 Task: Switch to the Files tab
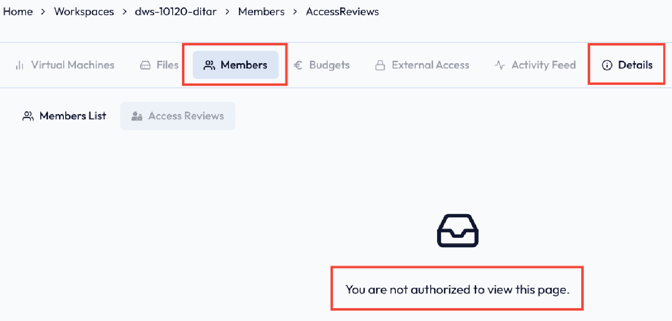pos(167,65)
